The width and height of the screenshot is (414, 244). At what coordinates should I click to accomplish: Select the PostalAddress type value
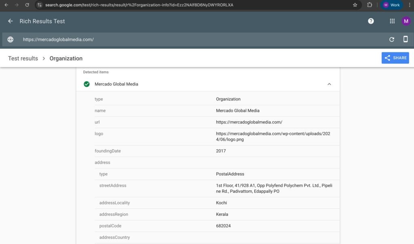[x=230, y=174]
